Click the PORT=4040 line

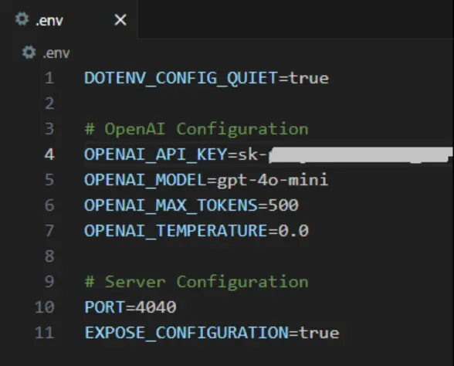tap(130, 307)
